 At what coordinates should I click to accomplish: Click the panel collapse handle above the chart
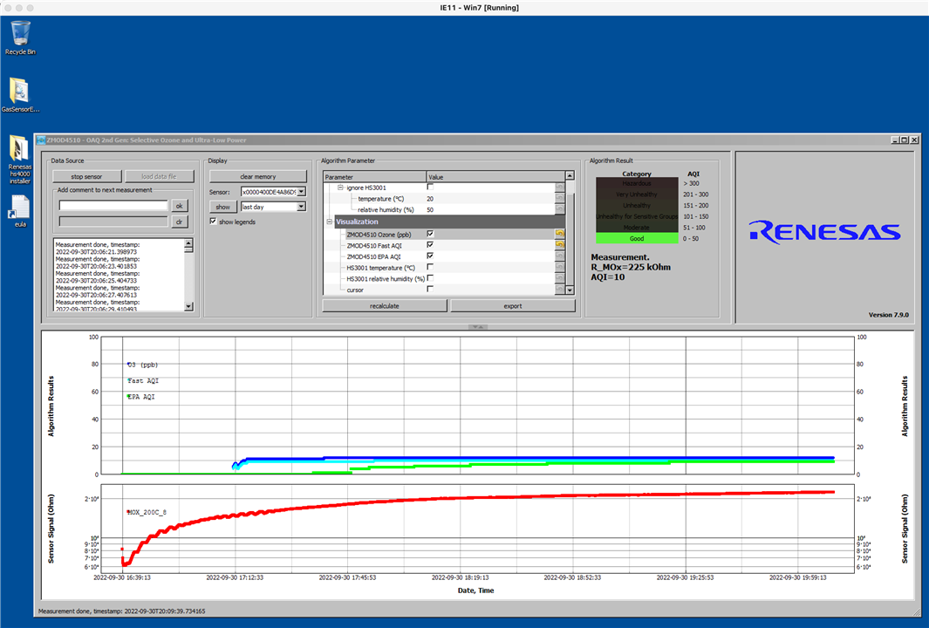477,327
